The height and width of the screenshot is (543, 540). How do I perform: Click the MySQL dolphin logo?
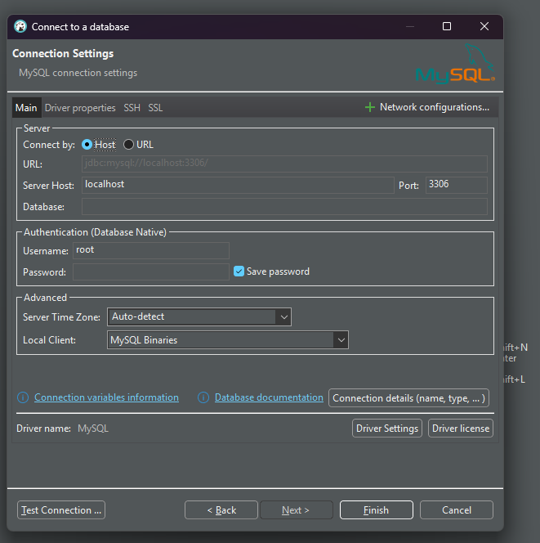point(455,64)
